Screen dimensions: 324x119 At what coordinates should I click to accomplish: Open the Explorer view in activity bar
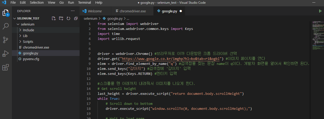(6, 13)
